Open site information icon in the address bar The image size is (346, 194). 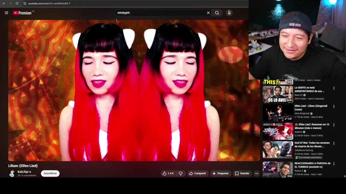[x=25, y=4]
